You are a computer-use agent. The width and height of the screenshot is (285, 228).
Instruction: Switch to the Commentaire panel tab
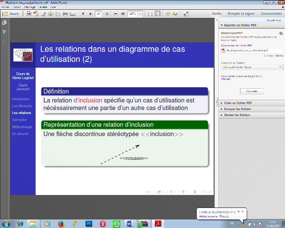271,14
